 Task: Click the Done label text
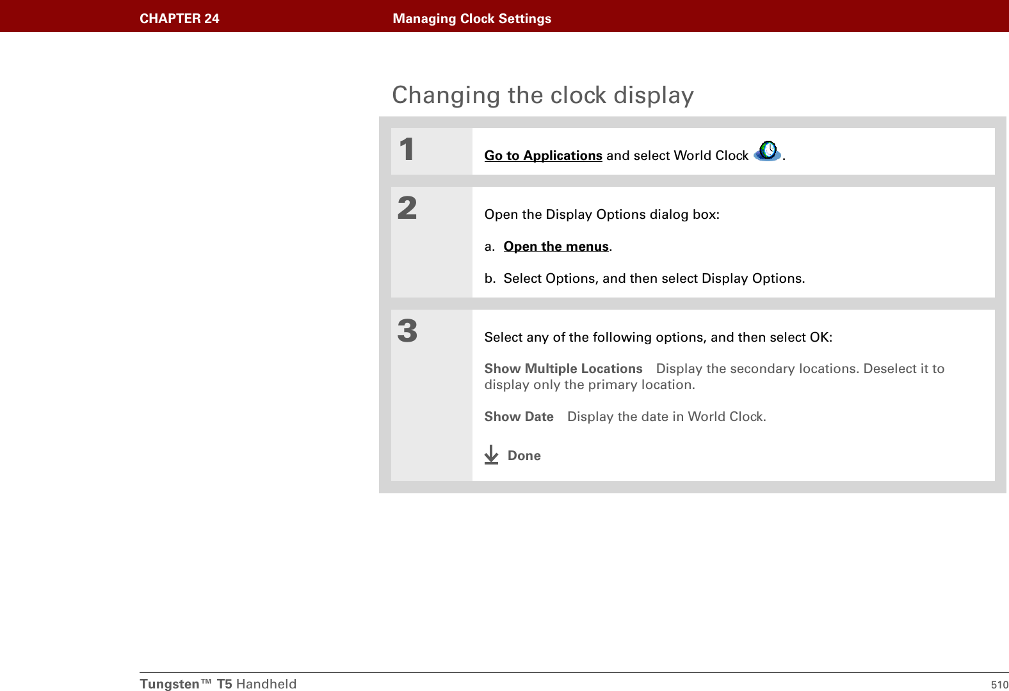524,456
